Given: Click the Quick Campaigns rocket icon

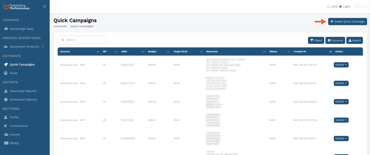Looking at the screenshot, I should (x=6, y=65).
